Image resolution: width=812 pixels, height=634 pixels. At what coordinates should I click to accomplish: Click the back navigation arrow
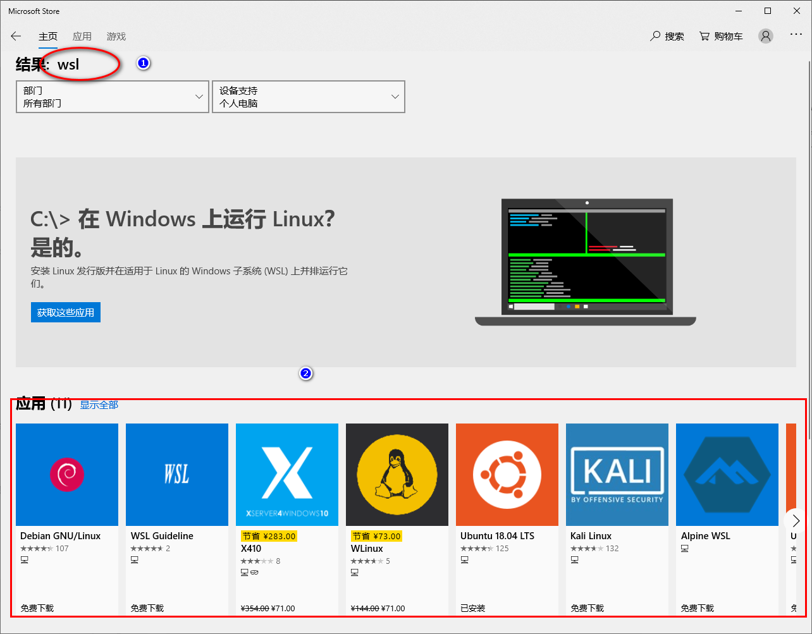point(16,36)
